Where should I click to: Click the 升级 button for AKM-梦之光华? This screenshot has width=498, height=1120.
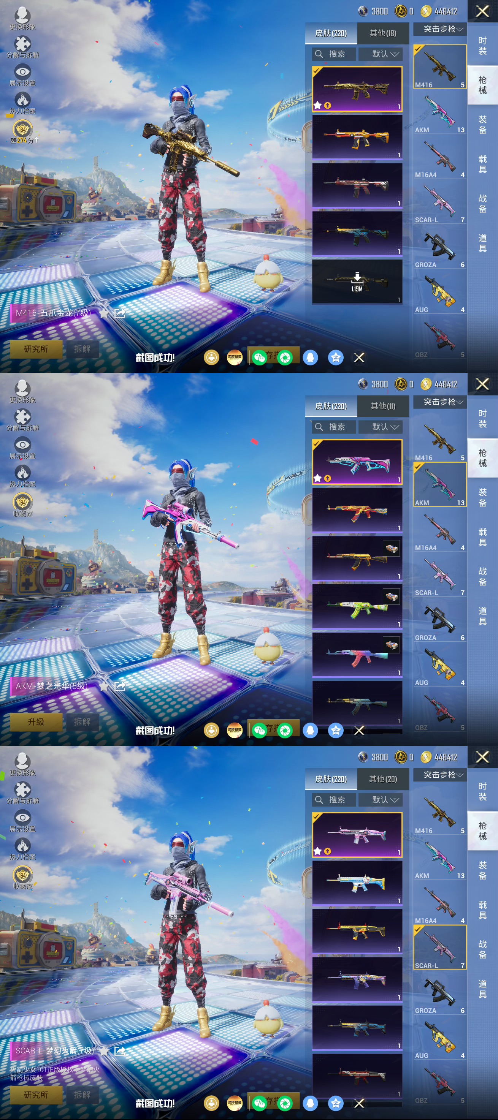click(36, 722)
